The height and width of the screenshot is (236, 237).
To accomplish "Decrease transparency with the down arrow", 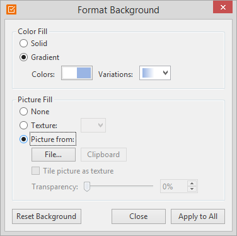I will pos(192,189).
